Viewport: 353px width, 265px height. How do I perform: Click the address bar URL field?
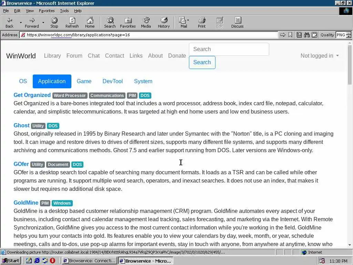pos(149,35)
